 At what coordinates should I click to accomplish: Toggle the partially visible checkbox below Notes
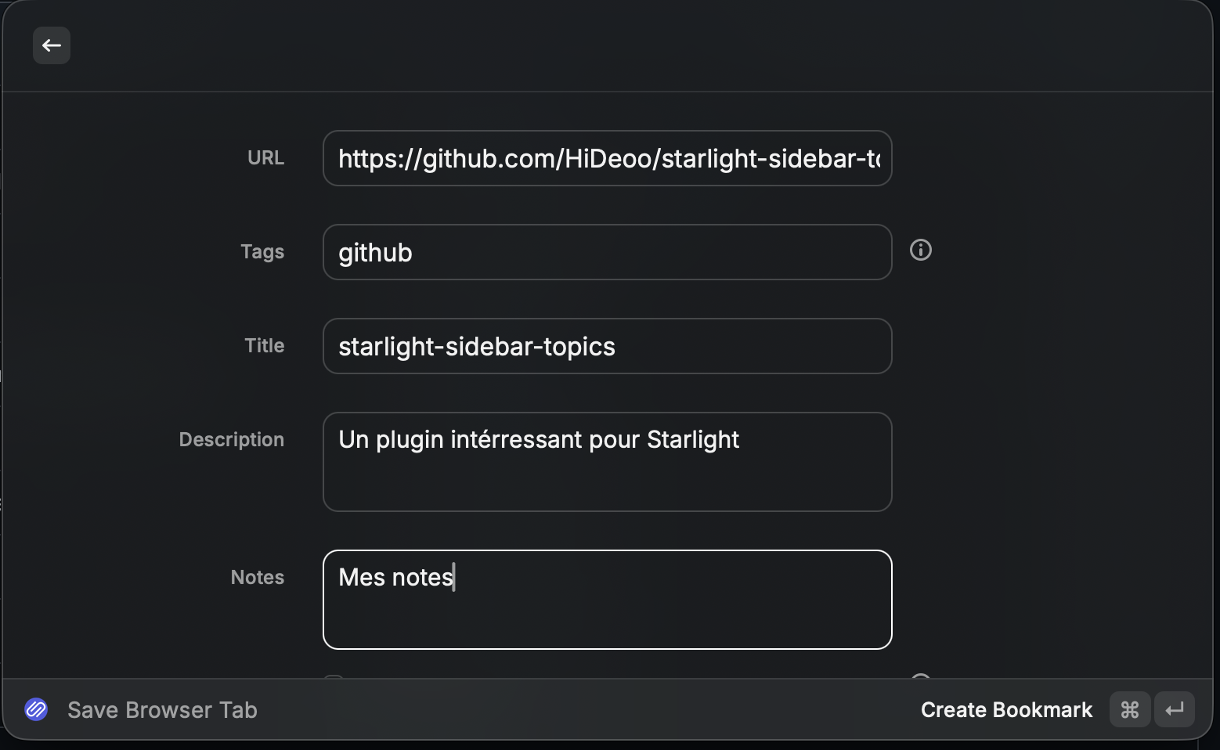(334, 677)
